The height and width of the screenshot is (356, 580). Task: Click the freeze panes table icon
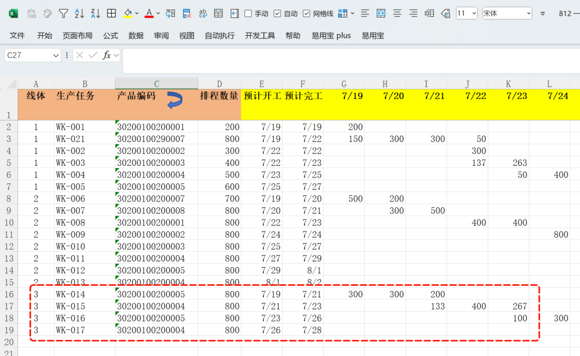[x=219, y=14]
